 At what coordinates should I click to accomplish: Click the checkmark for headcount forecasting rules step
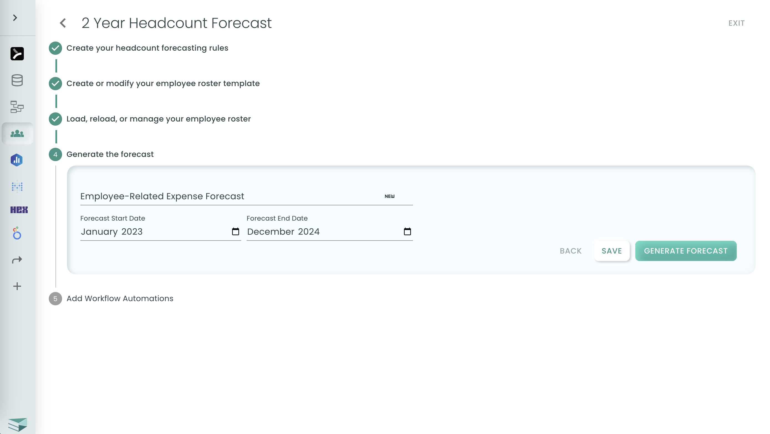tap(55, 48)
